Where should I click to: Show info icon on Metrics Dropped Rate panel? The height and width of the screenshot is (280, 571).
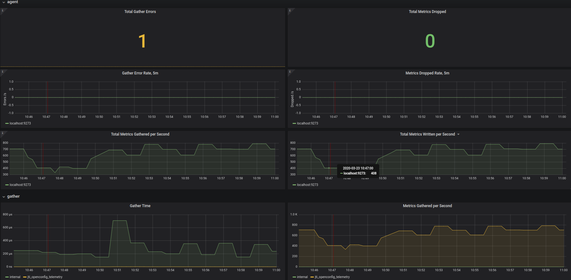tap(290, 72)
